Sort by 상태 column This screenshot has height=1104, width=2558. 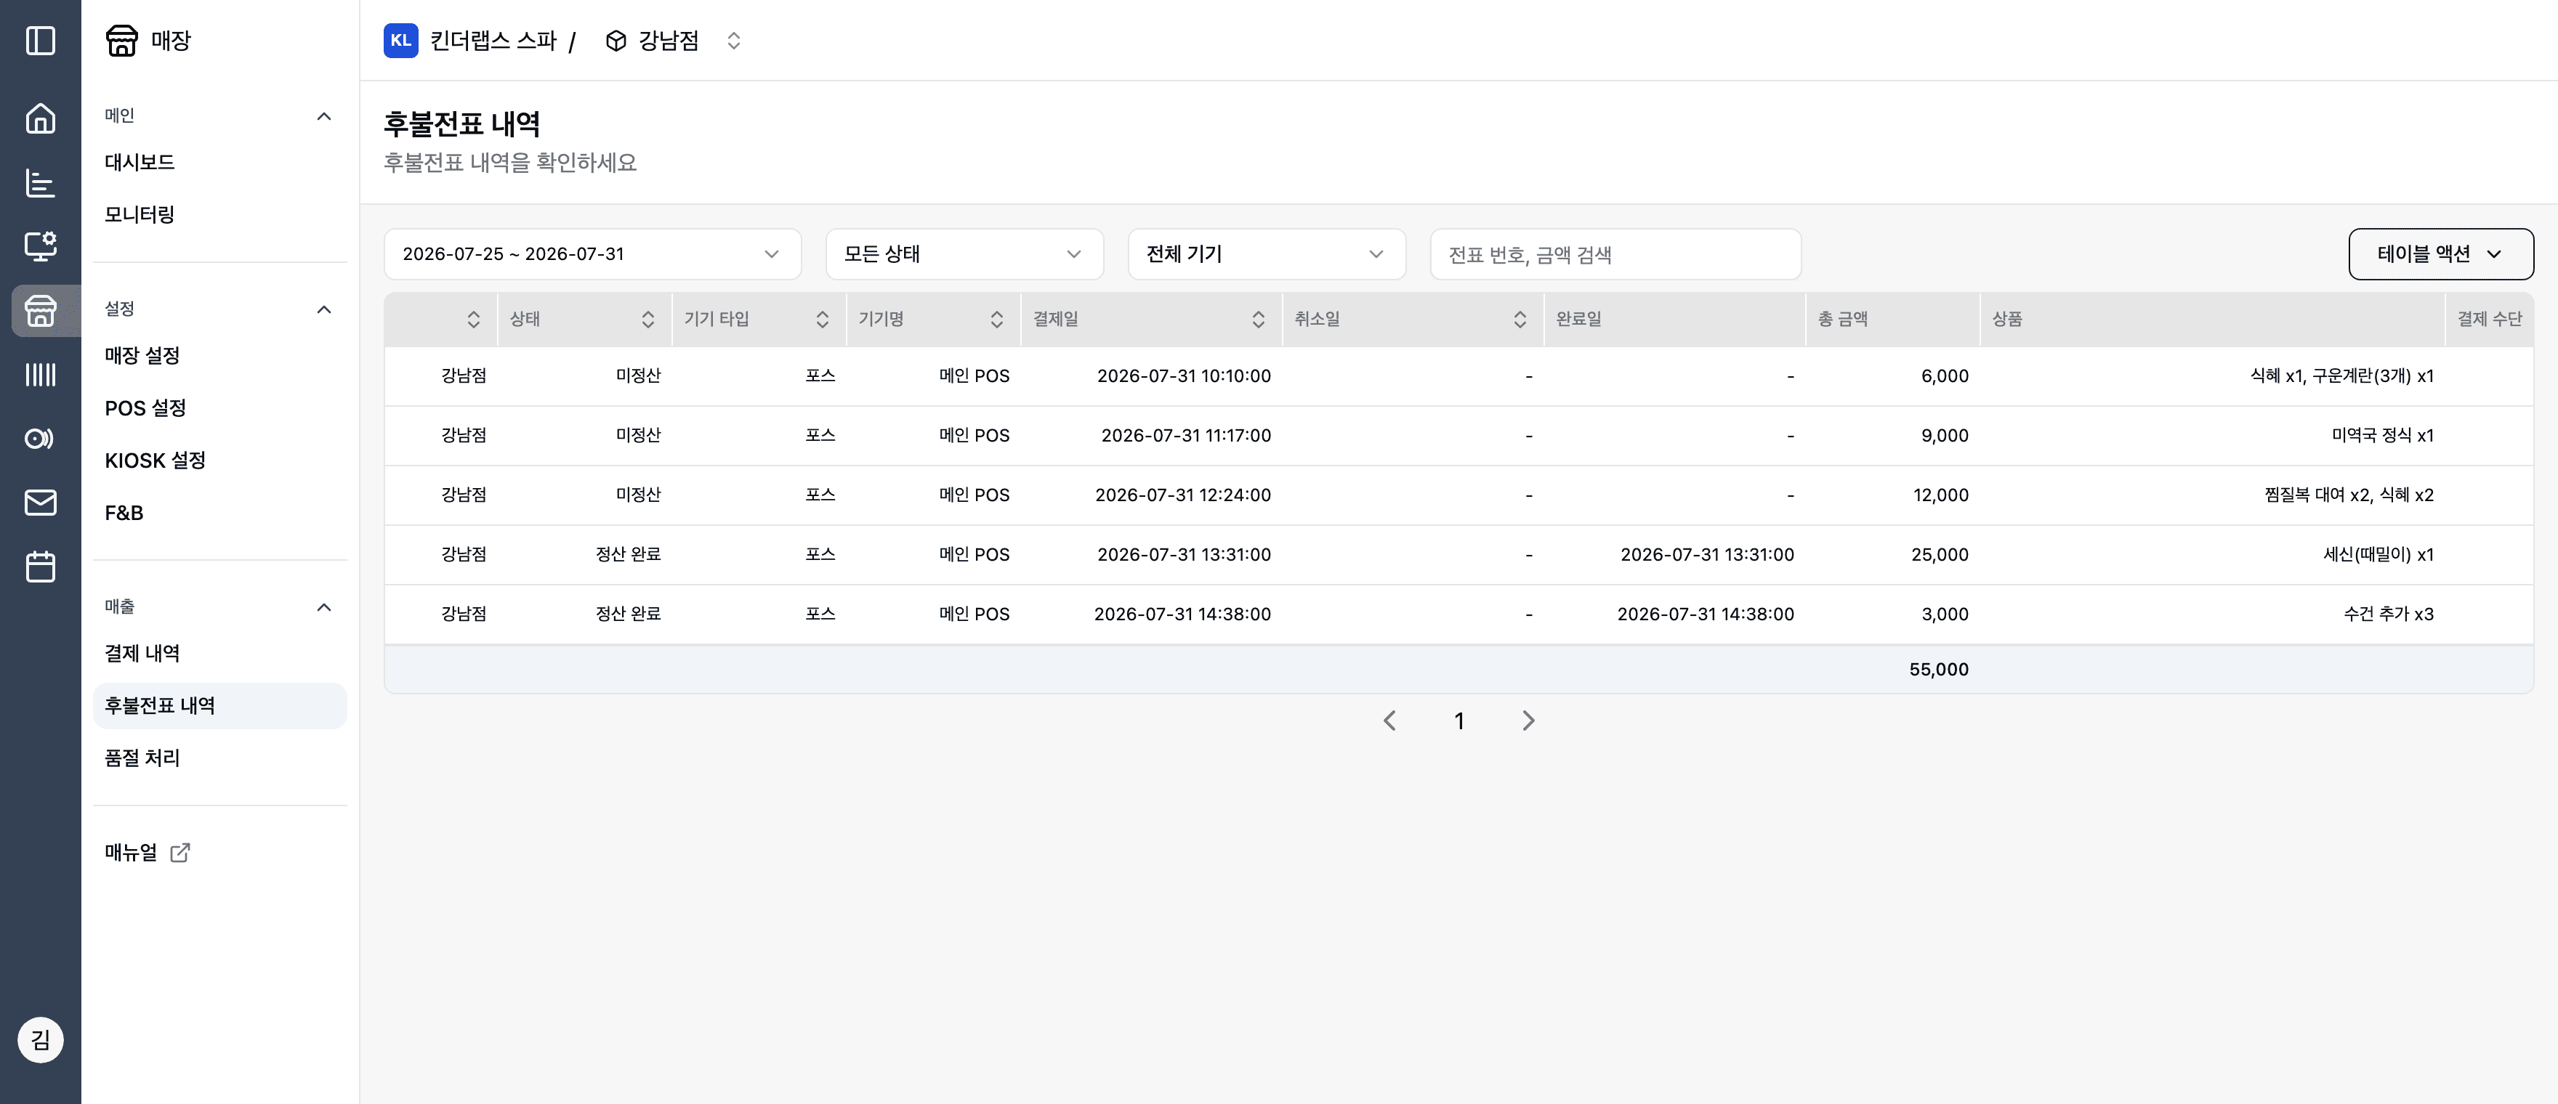click(647, 320)
